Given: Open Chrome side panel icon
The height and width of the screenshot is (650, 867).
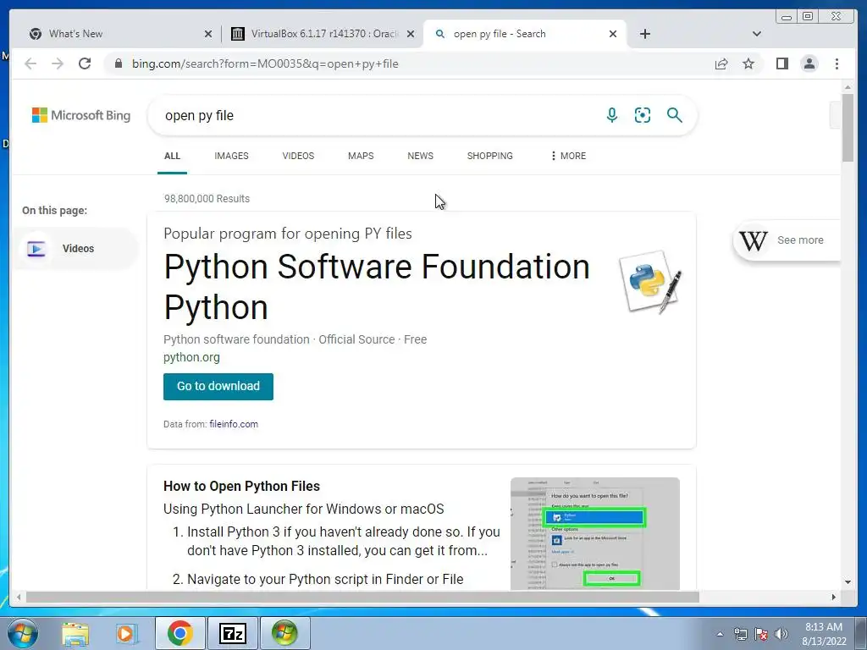Looking at the screenshot, I should point(781,63).
